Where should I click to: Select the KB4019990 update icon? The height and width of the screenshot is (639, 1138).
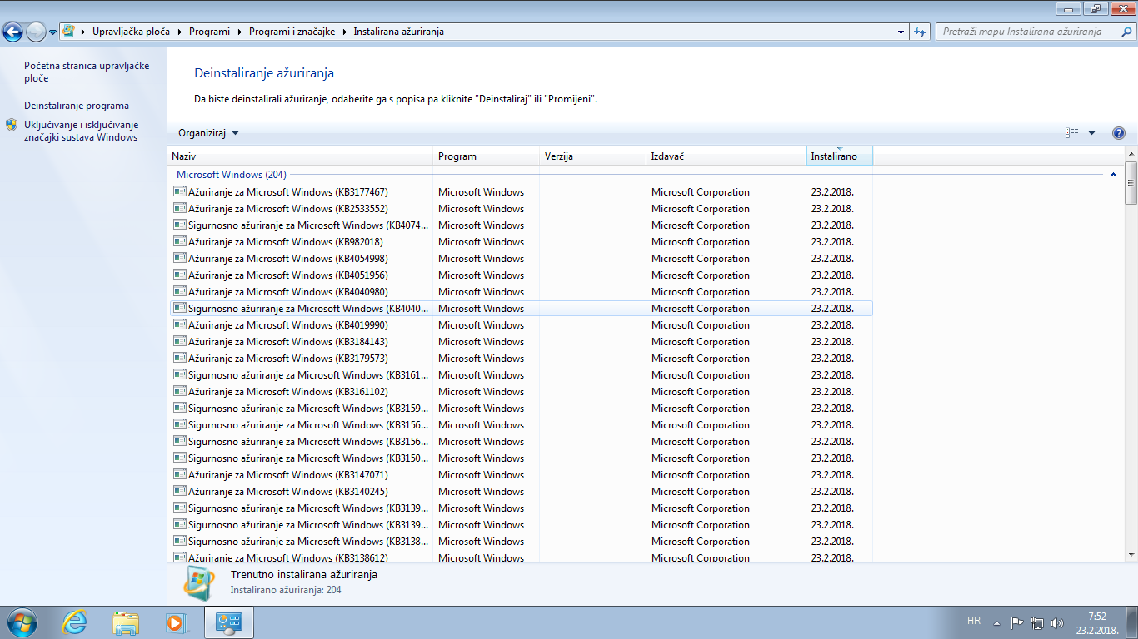(x=179, y=324)
